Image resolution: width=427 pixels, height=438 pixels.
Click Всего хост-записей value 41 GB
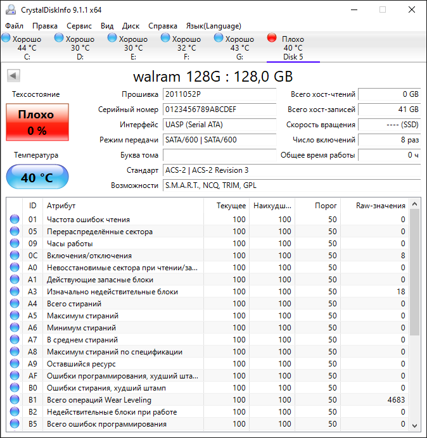click(x=390, y=109)
